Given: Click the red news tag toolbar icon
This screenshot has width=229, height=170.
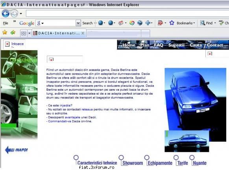Looking at the screenshot, I should click(121, 23).
